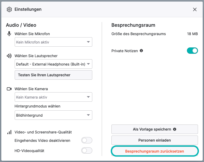Click the info icon beside Private Notizen

[x=141, y=51]
